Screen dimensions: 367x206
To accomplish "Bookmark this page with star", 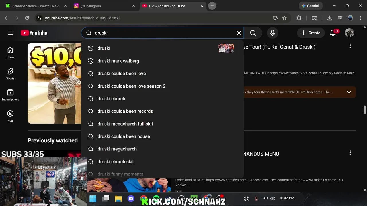I will point(284,18).
